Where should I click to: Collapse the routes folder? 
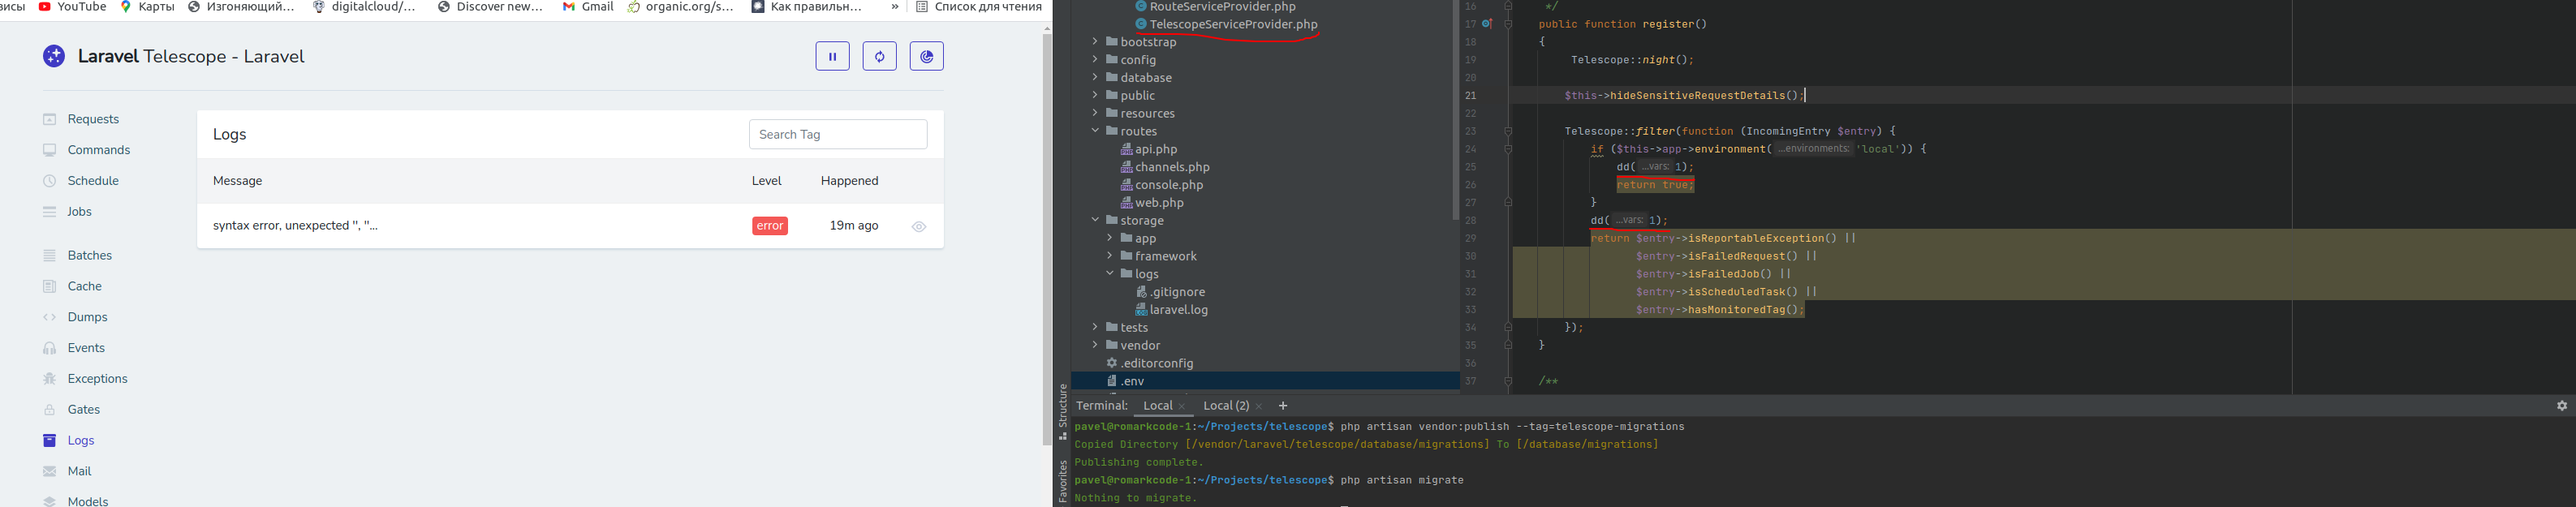coord(1095,131)
